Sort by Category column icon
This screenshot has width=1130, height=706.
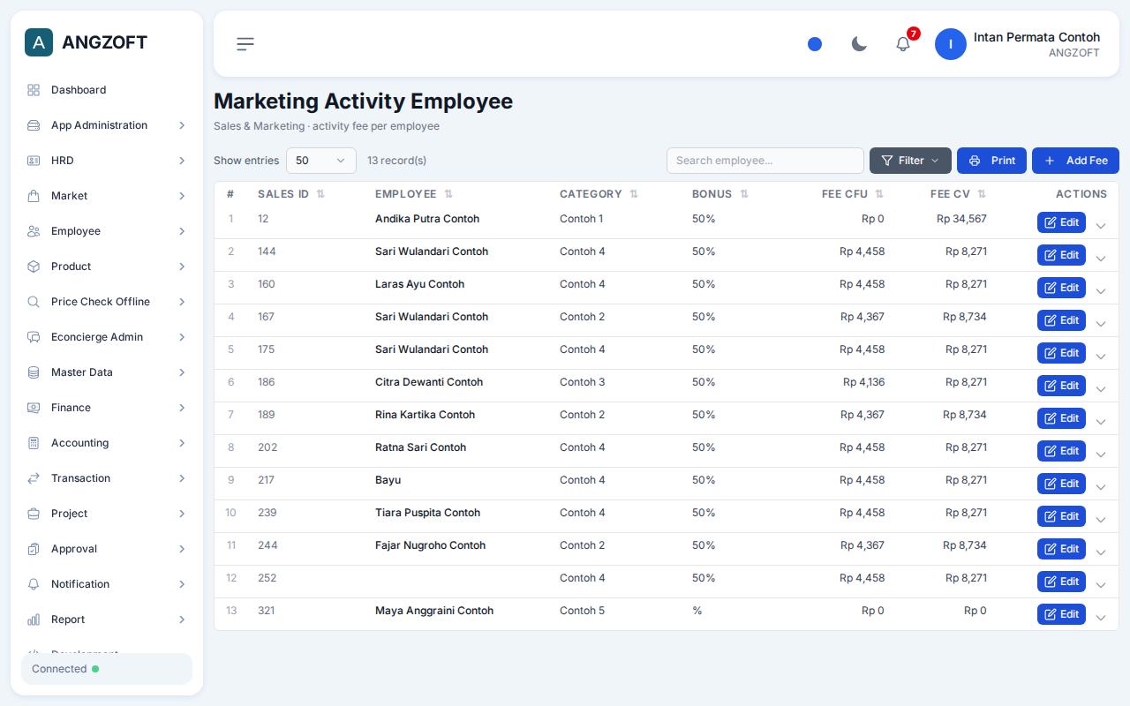click(634, 194)
